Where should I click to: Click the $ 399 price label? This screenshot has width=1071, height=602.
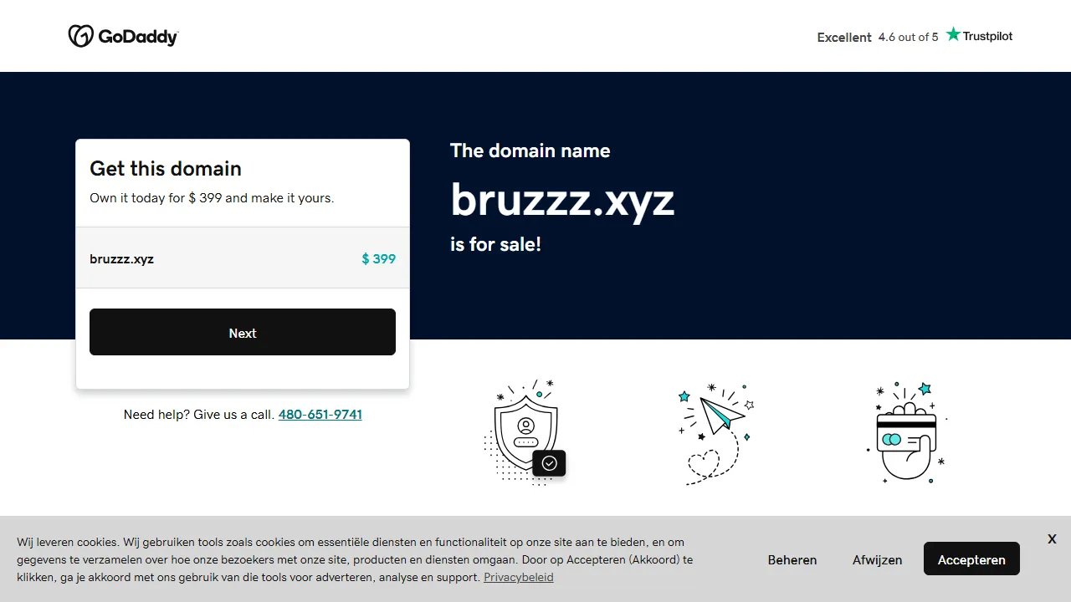point(378,258)
